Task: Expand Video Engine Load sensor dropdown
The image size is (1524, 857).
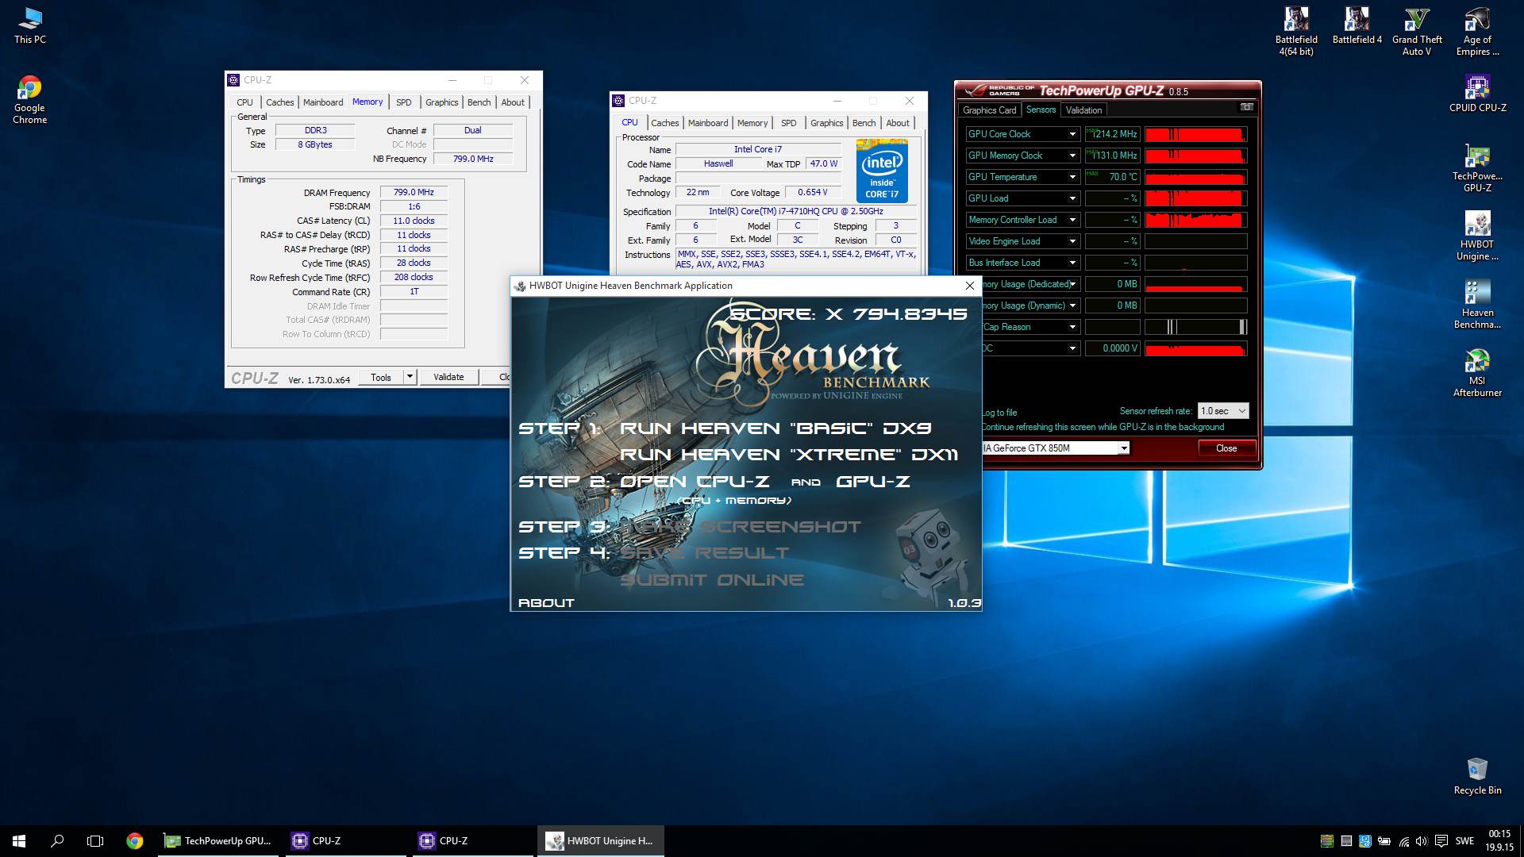Action: click(1072, 241)
